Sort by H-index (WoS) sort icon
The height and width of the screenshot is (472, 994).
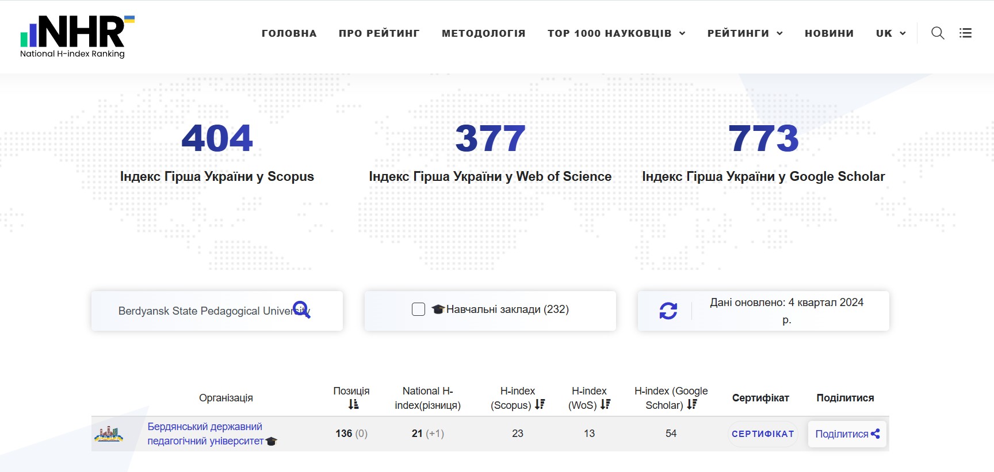[605, 405]
